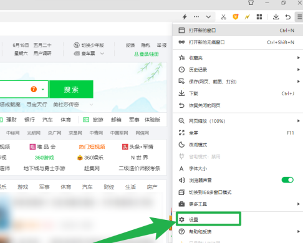Image resolution: width=303 pixels, height=243 pixels.
Task: Open the skin/theme shirt icon
Action: [251, 3]
